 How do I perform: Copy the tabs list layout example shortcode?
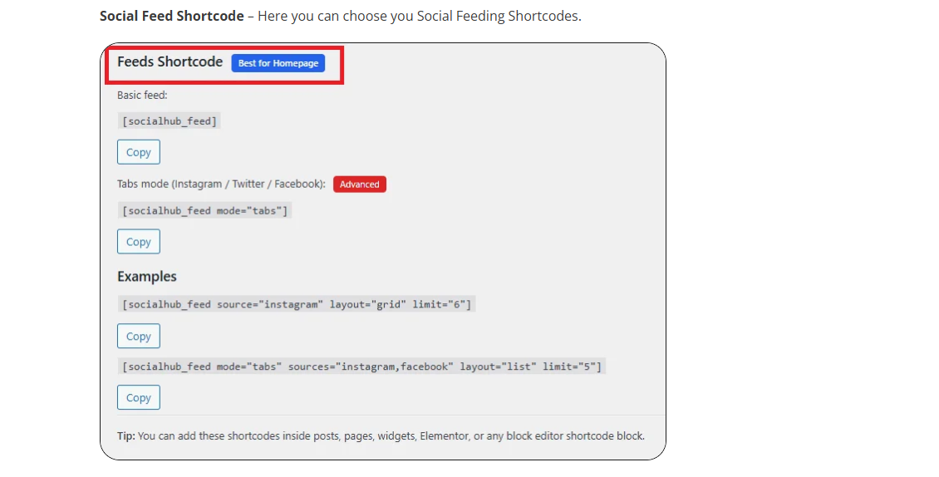(138, 398)
